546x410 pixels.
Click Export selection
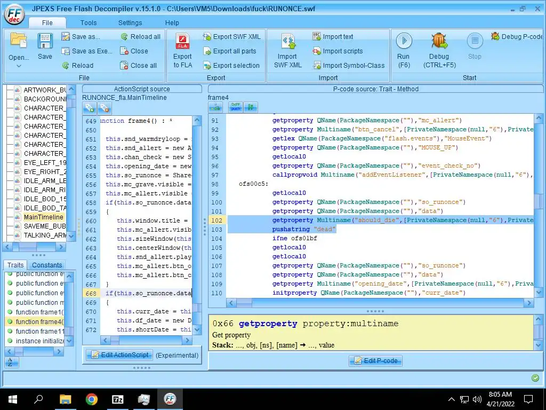231,65
